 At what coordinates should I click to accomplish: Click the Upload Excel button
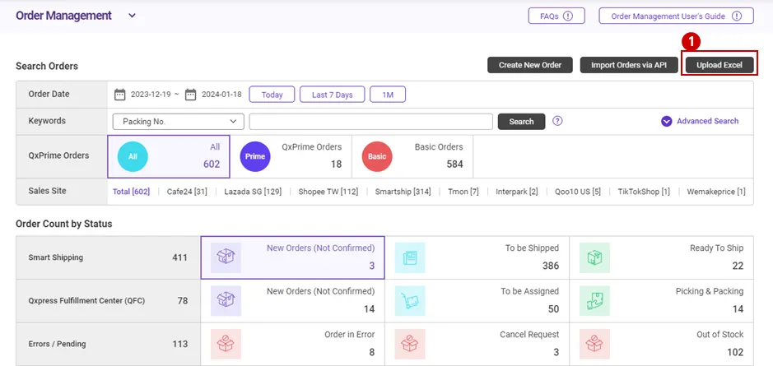tap(719, 65)
